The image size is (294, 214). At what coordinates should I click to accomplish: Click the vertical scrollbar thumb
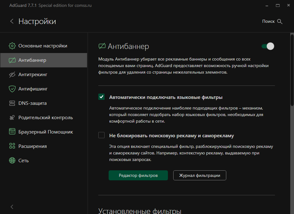(292, 70)
